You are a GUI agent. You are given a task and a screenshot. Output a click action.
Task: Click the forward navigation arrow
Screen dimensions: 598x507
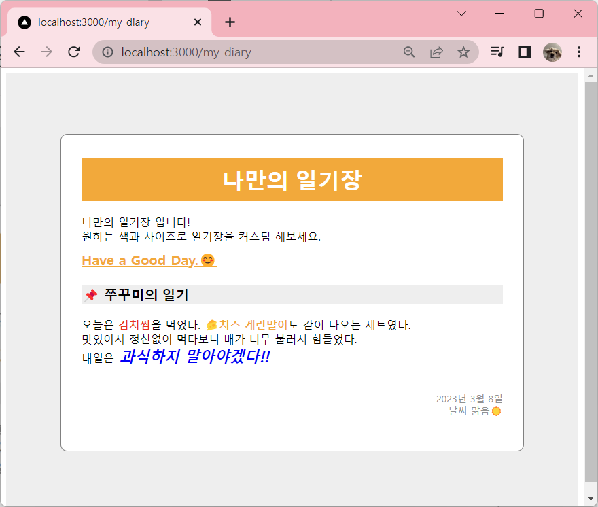[x=46, y=52]
